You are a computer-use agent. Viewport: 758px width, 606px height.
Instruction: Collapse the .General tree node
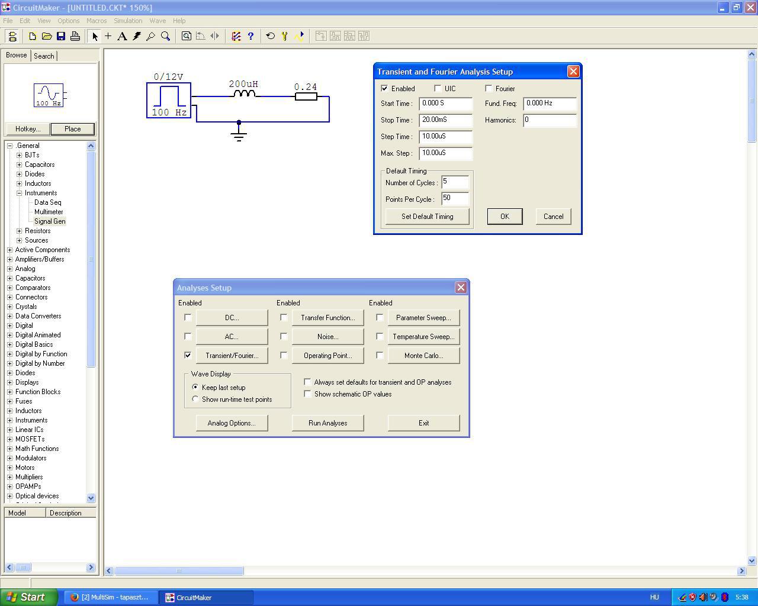point(10,146)
